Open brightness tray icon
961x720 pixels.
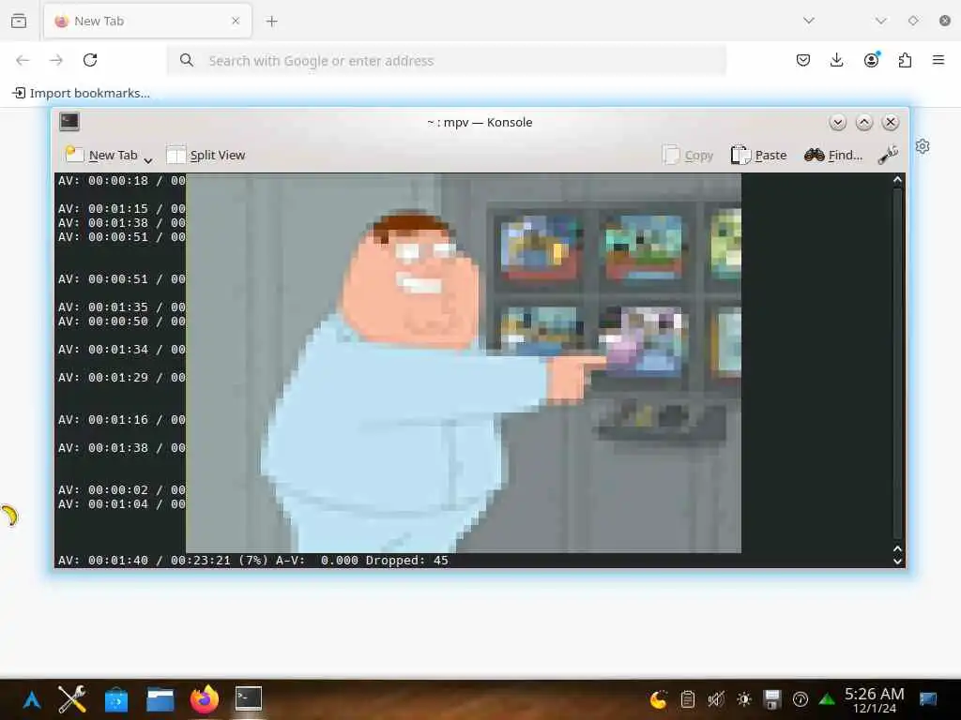click(744, 699)
